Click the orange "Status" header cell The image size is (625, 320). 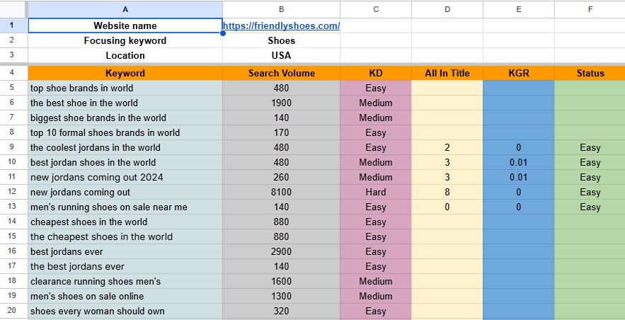pos(590,73)
